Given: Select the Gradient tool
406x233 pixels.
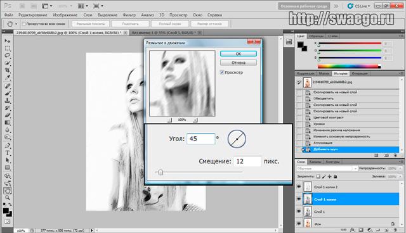Looking at the screenshot, I should click(7, 122).
